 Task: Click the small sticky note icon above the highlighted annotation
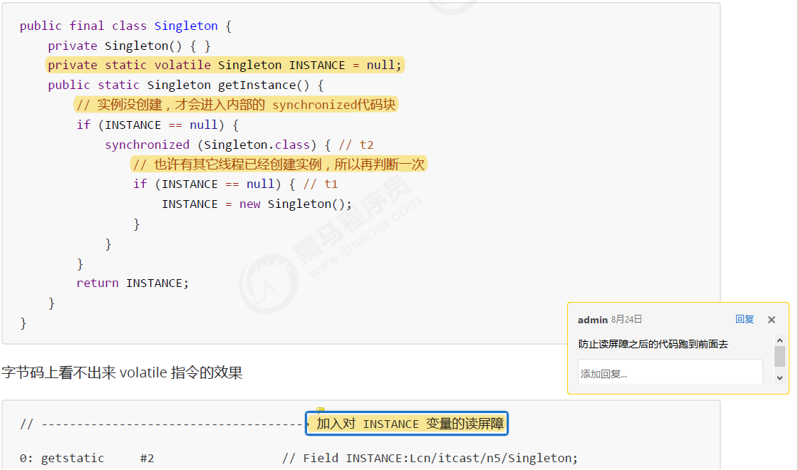pos(320,409)
